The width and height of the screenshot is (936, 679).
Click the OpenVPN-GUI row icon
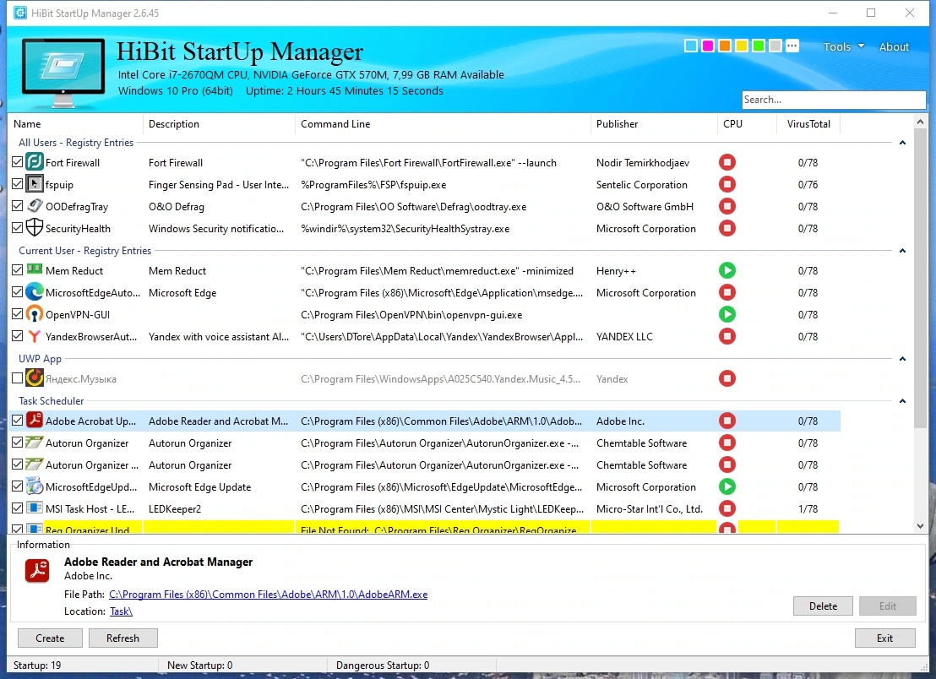[35, 314]
